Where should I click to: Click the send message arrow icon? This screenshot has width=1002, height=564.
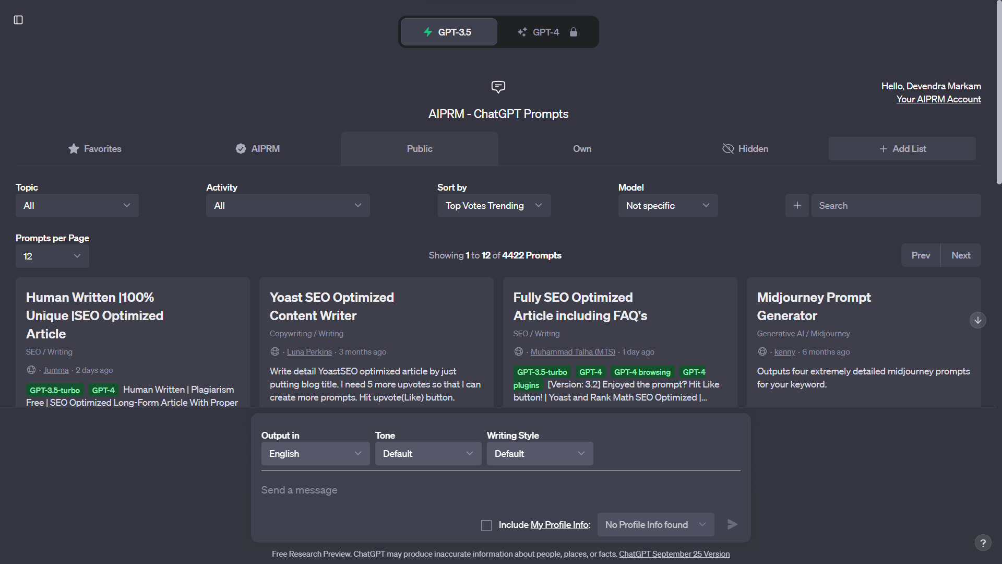(x=732, y=524)
